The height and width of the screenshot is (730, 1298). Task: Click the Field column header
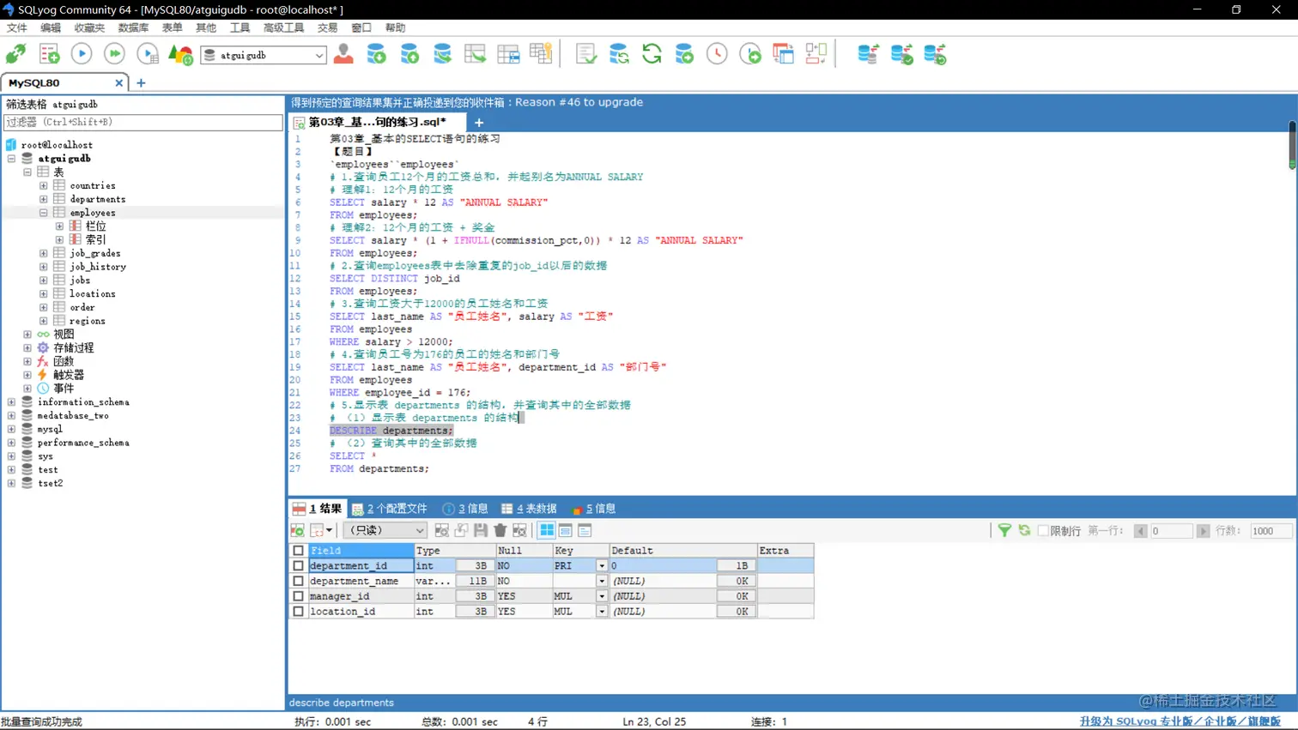(x=361, y=551)
